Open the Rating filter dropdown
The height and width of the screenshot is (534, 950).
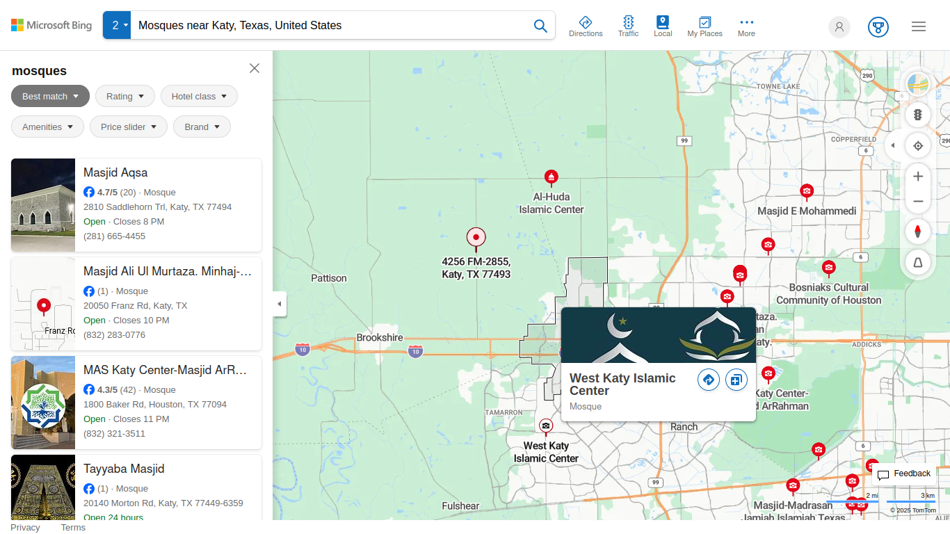click(125, 96)
